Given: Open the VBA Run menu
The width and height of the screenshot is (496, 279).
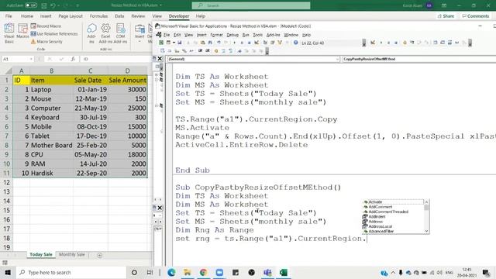Looking at the screenshot, I should pyautogui.click(x=246, y=35).
